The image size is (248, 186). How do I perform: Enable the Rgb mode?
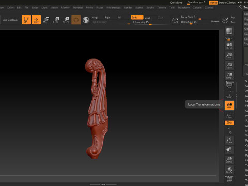107,18
